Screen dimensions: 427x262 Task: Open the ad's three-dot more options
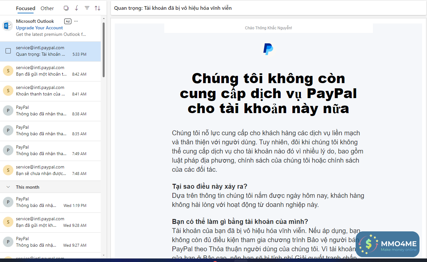(x=76, y=21)
